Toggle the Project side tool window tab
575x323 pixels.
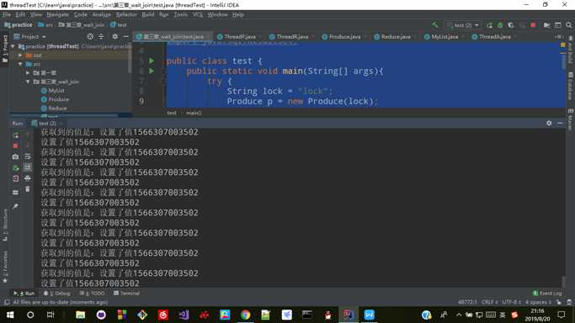5,49
